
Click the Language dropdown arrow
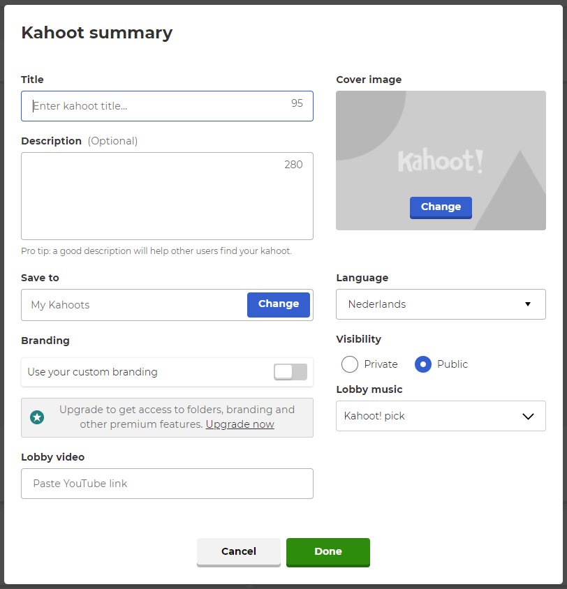[x=527, y=304]
